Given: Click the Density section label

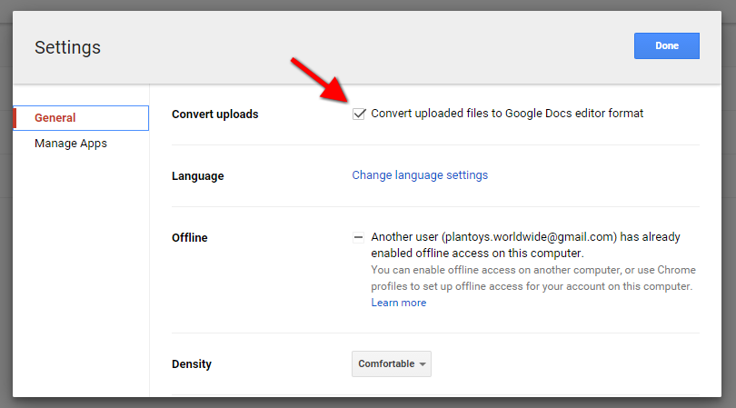Looking at the screenshot, I should (192, 363).
